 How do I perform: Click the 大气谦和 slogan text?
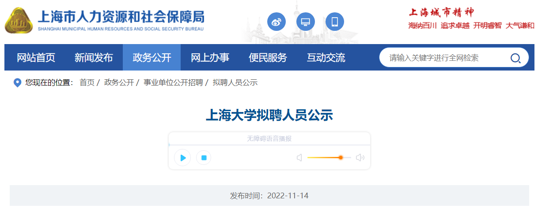(520, 26)
